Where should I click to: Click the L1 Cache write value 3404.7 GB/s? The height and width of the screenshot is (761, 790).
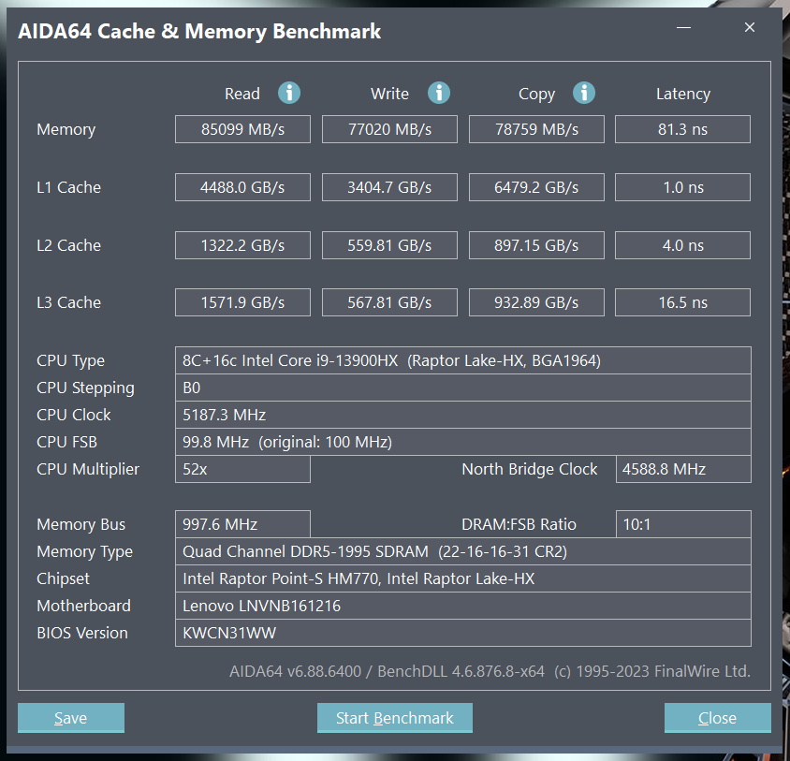click(390, 187)
